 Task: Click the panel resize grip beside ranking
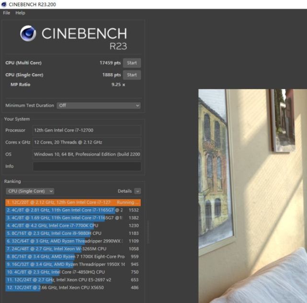pos(148,232)
